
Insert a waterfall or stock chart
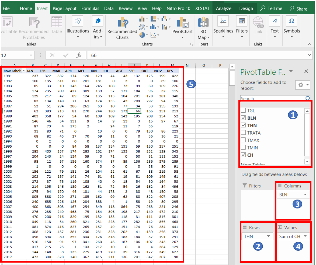(x=166, y=19)
